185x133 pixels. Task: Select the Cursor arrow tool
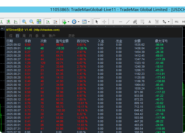[97, 22]
